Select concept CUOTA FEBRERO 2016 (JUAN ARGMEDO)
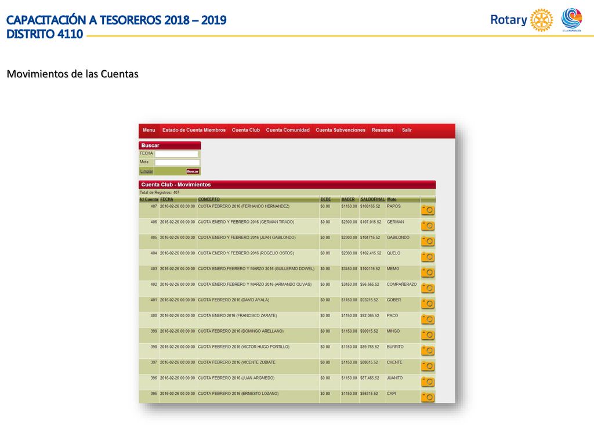 click(236, 378)
